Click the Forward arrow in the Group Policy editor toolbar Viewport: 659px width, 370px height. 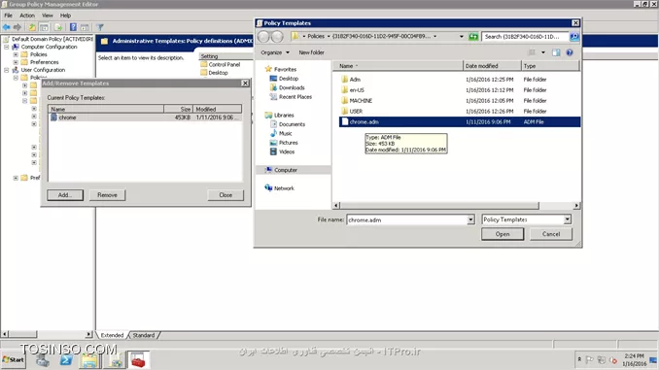click(17, 27)
